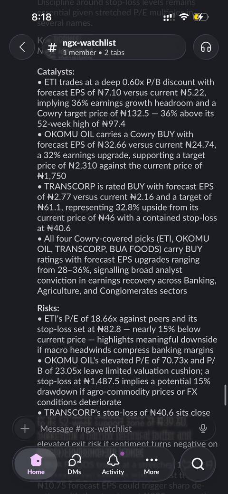Tap the battery charging indicator
The image size is (228, 494).
[x=201, y=17]
